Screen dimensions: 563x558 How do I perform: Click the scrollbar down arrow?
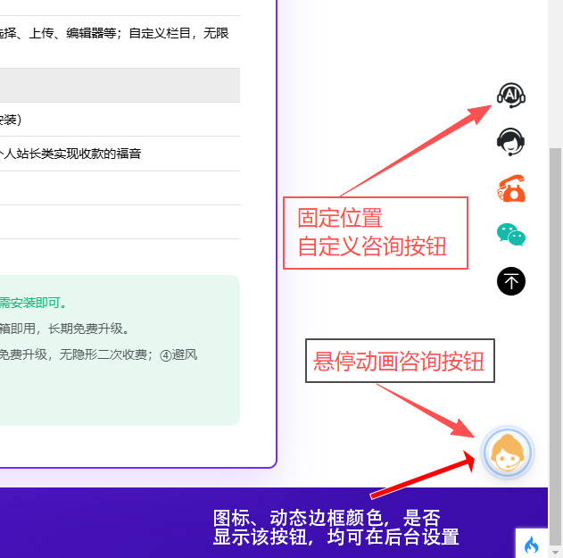pyautogui.click(x=555, y=553)
